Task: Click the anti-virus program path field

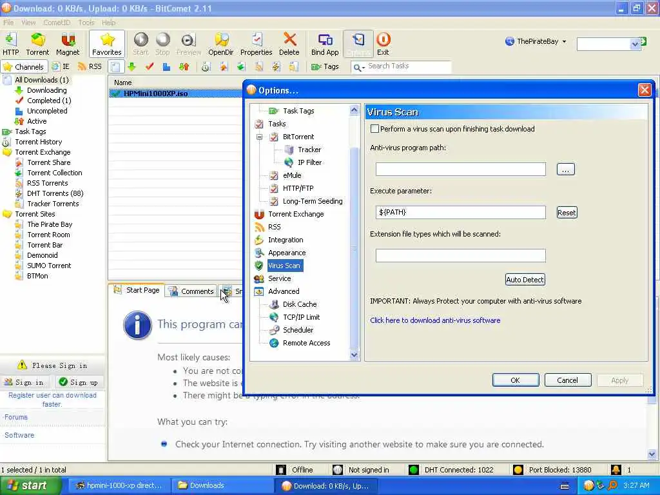Action: point(460,170)
